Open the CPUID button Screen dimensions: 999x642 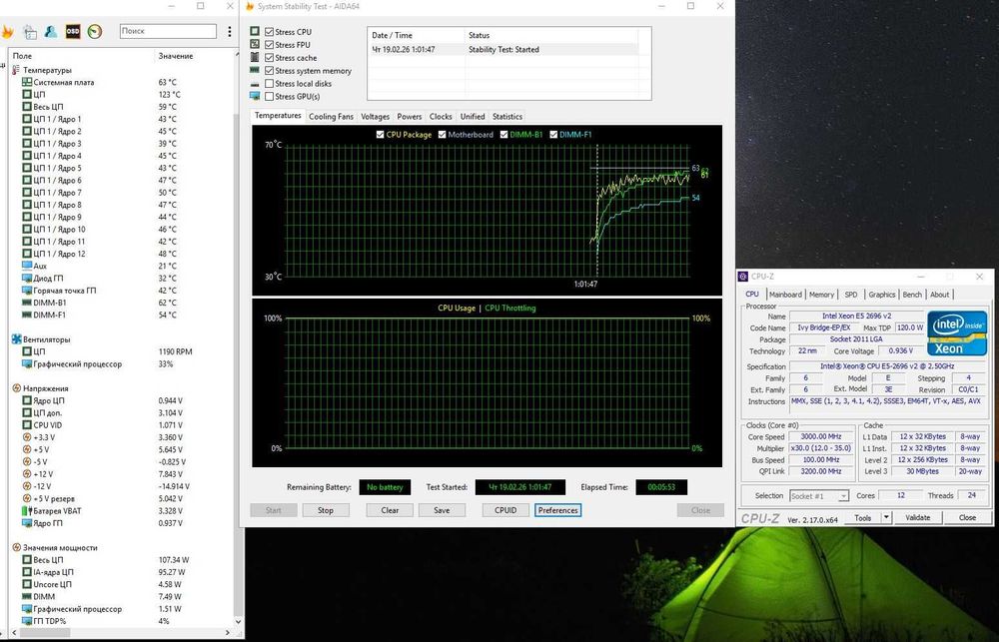pyautogui.click(x=505, y=510)
